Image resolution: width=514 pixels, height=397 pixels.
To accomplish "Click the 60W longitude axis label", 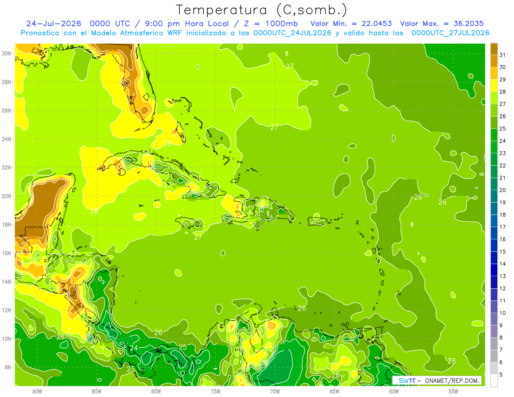I will [394, 392].
